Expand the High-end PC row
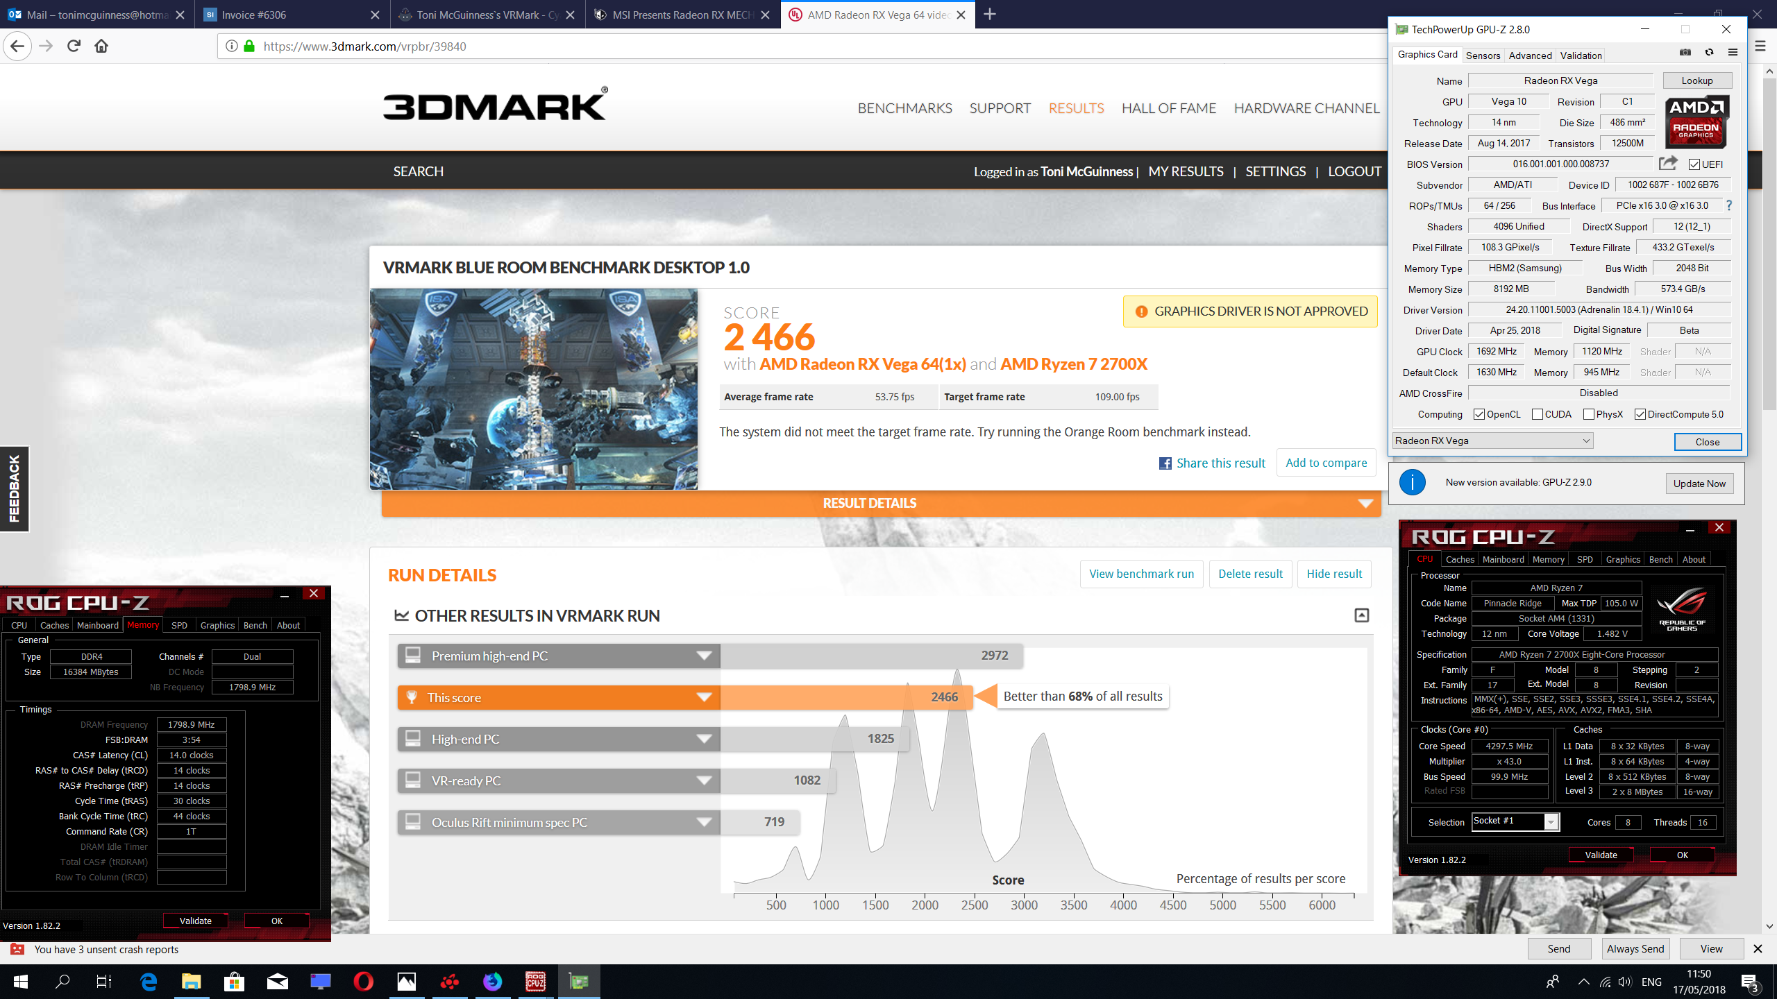Image resolution: width=1777 pixels, height=999 pixels. tap(559, 740)
